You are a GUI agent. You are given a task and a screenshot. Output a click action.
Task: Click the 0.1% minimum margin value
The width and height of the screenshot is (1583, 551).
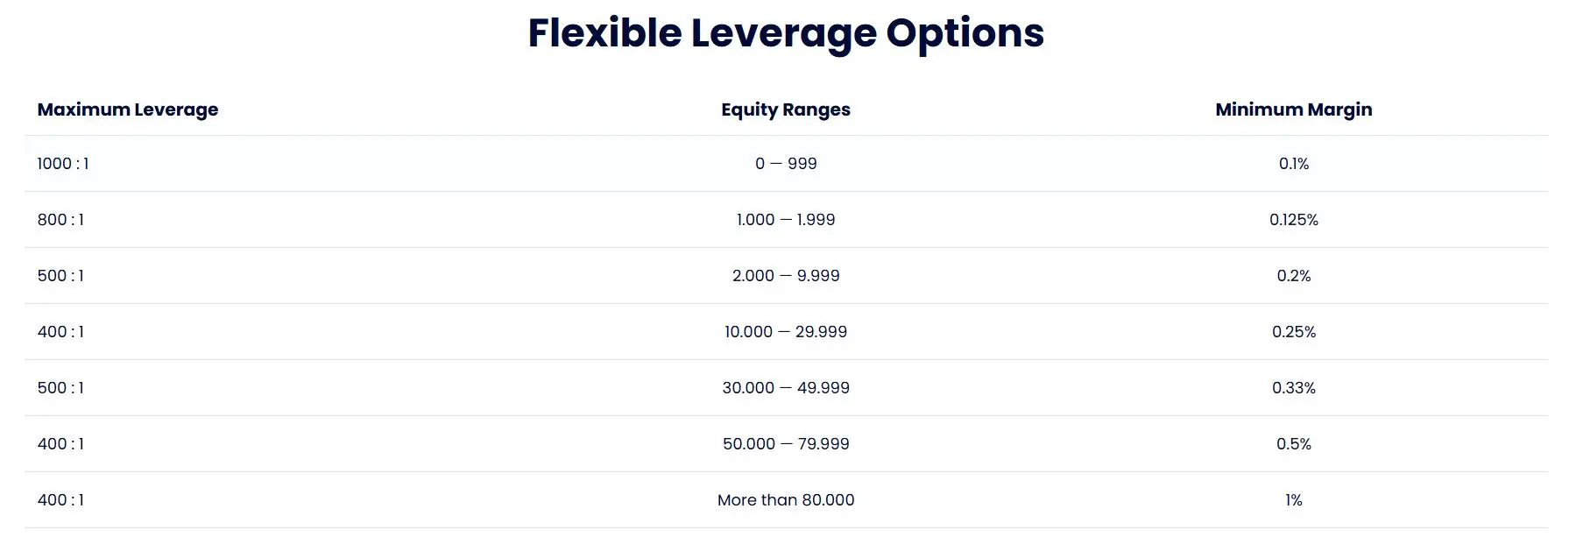1294,164
